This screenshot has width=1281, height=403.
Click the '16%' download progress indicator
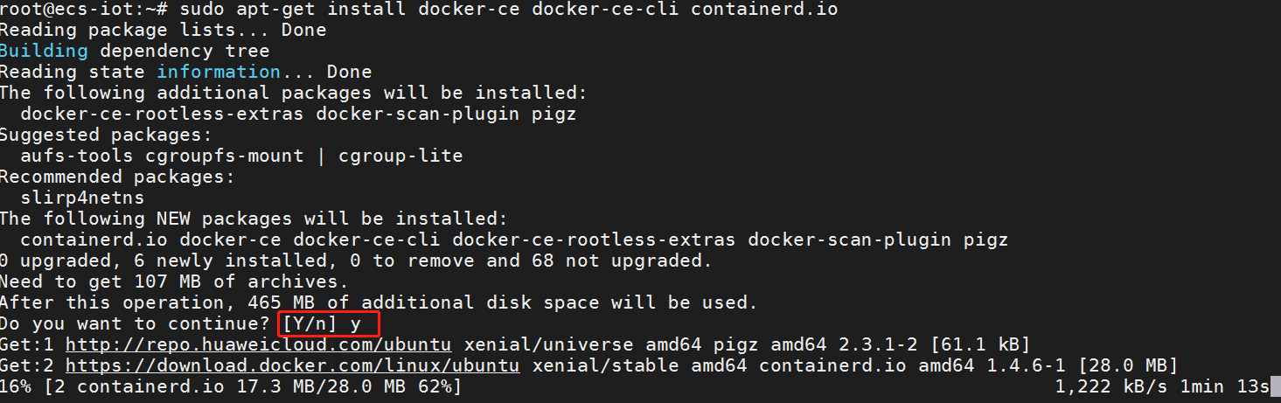(15, 386)
